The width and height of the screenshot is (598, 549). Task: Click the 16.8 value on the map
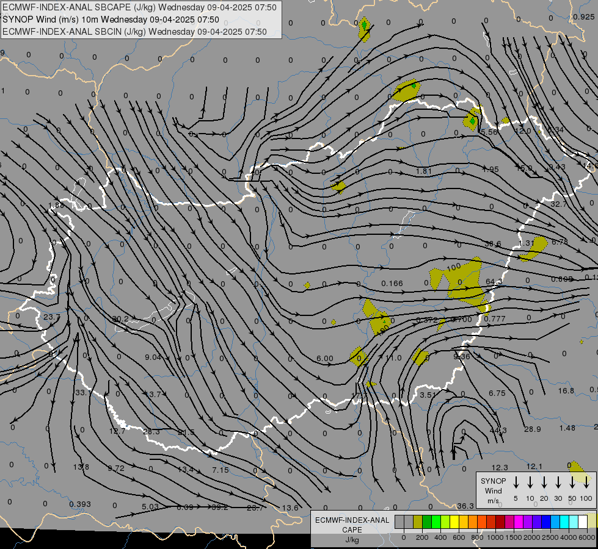point(566,390)
